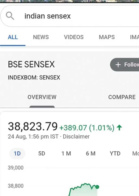Select the 6 M chart range

(x=90, y=154)
